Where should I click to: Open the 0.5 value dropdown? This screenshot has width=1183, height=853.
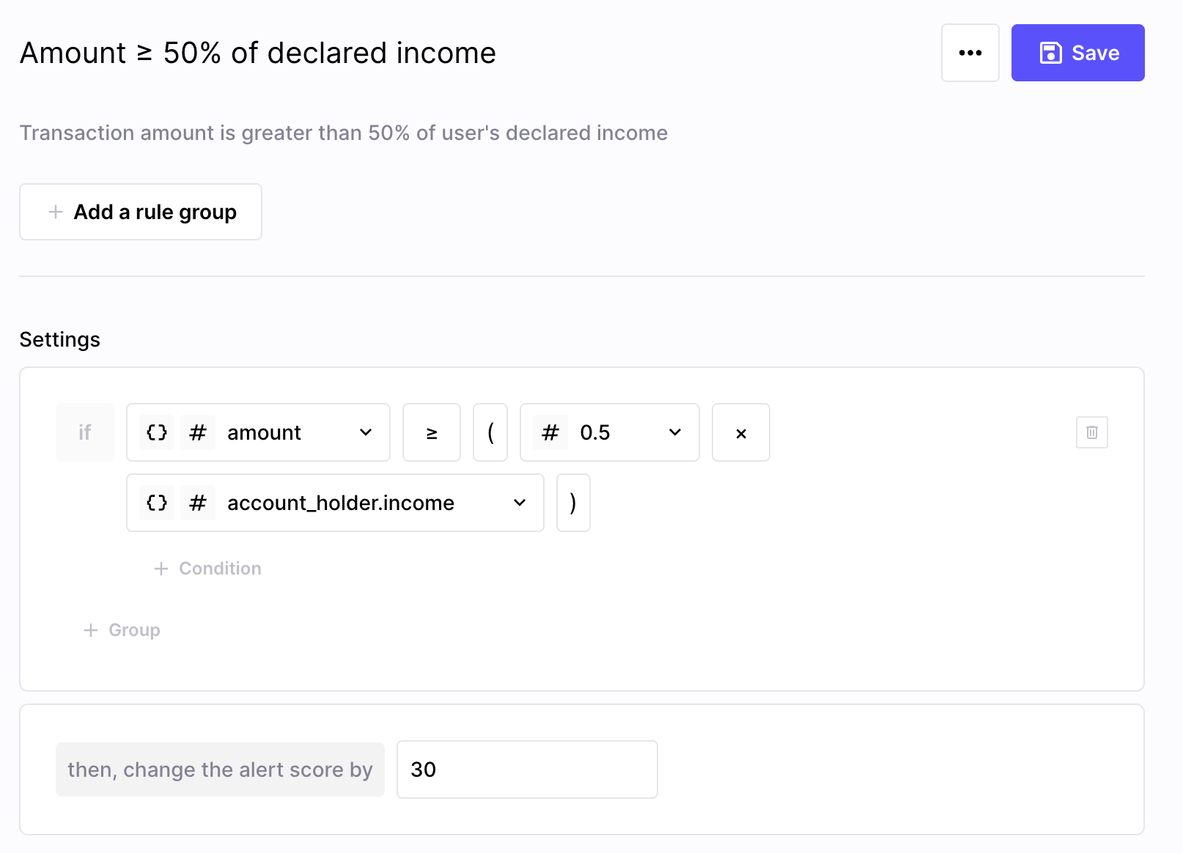point(675,432)
